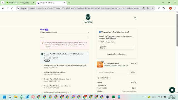Screen dimensions: 178x100
Task: Click the browser forward arrow
Action: 8,8
